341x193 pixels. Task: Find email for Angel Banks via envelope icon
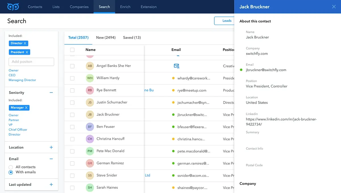click(x=176, y=66)
